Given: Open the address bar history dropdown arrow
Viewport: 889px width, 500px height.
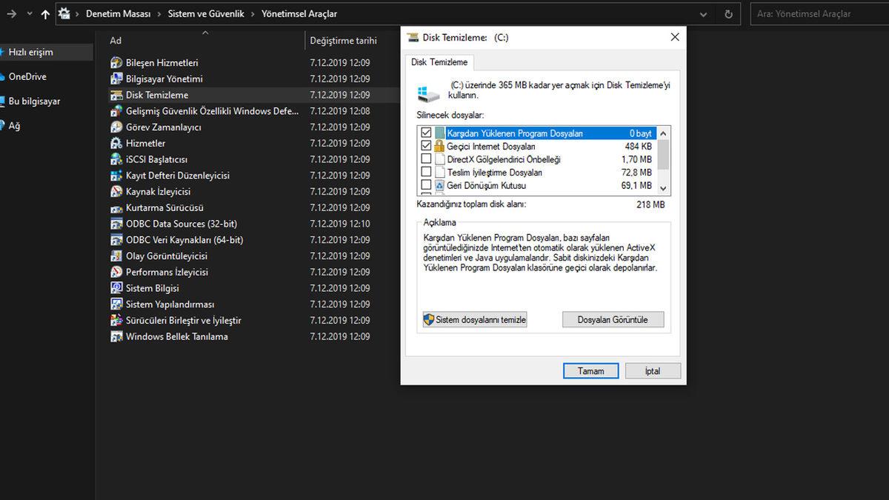Looking at the screenshot, I should click(702, 13).
